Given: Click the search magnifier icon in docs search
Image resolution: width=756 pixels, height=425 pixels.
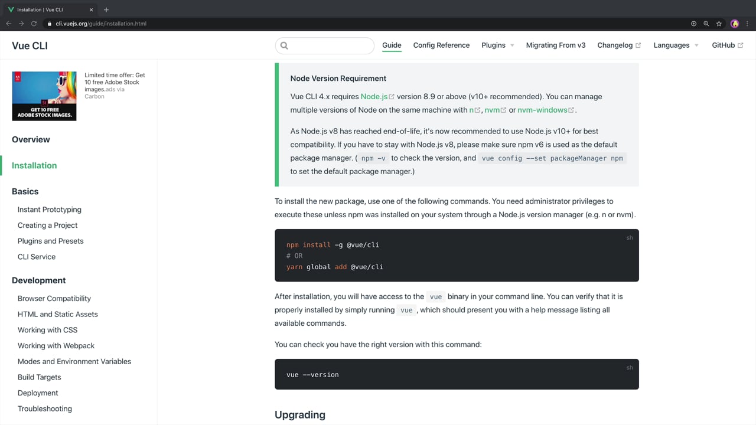Looking at the screenshot, I should coord(284,45).
